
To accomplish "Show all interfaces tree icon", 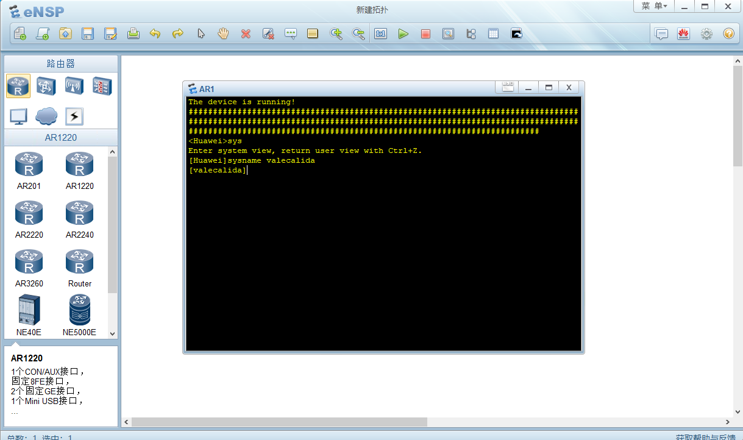I will 471,34.
